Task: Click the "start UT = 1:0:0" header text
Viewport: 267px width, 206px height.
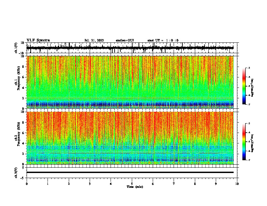Action: click(163, 40)
